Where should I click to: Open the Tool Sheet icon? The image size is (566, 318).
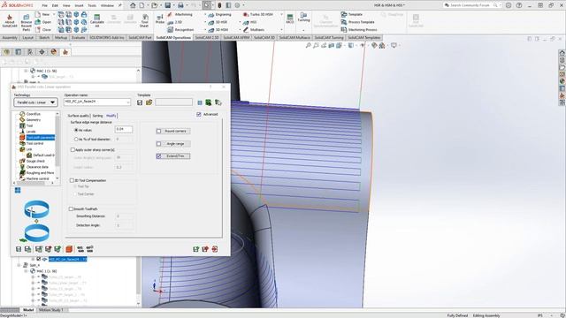point(144,21)
